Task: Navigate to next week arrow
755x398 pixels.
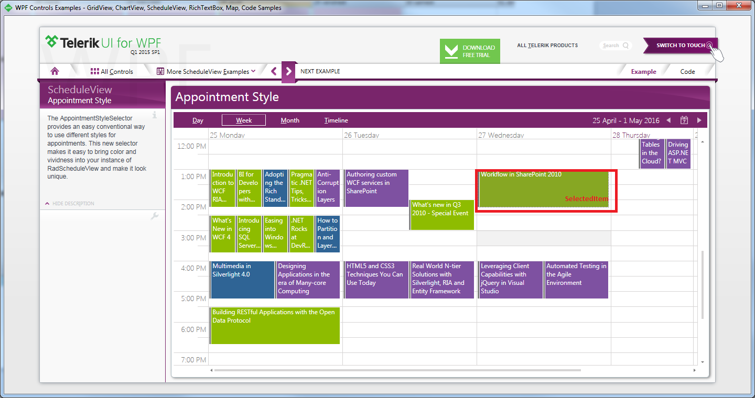Action: (x=699, y=120)
